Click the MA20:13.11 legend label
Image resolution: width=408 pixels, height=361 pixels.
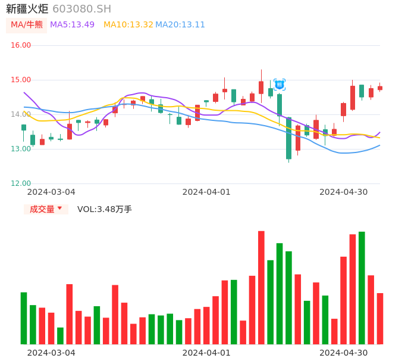(x=180, y=25)
